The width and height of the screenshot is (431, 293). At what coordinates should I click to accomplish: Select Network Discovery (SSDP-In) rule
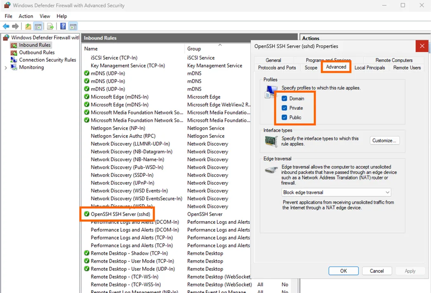[122, 175]
